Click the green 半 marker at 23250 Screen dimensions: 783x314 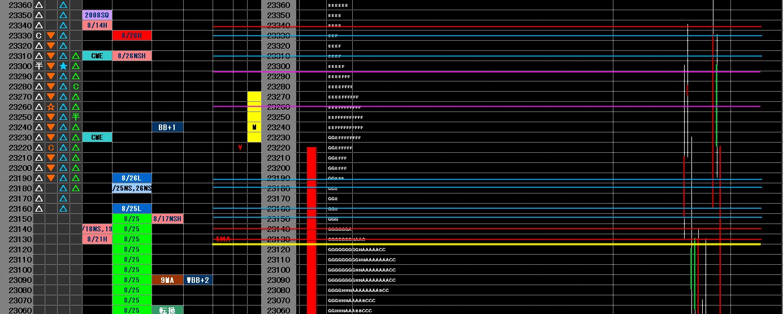pyautogui.click(x=76, y=117)
